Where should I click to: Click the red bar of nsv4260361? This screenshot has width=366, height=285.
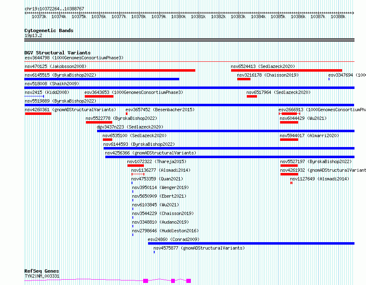coord(38,114)
